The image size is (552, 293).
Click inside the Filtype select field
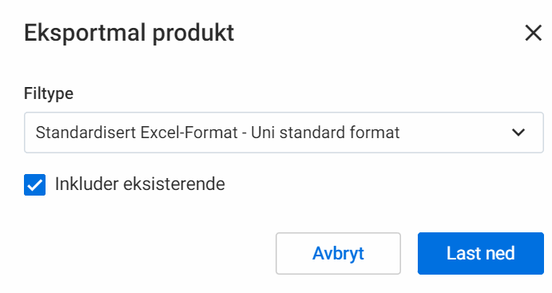tap(284, 133)
